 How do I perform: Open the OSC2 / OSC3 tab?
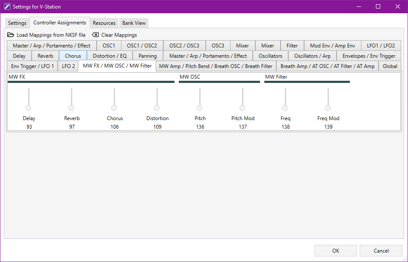tap(184, 45)
